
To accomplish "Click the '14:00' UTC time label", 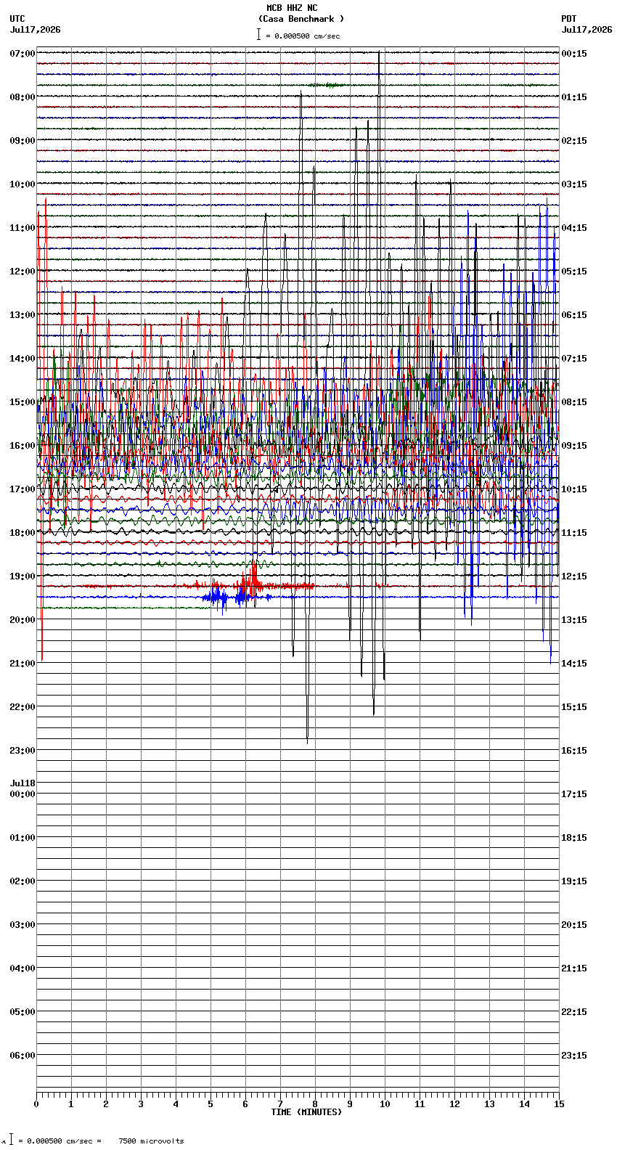I will pos(23,359).
